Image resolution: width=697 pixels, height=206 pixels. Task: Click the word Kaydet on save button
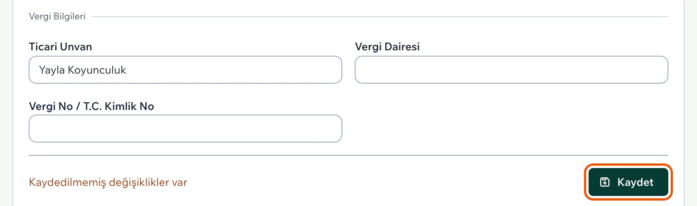[x=635, y=182]
